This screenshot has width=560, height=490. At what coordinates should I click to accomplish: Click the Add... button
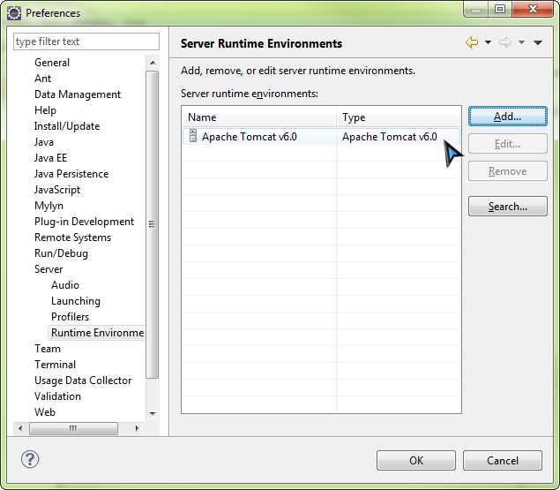click(x=507, y=117)
